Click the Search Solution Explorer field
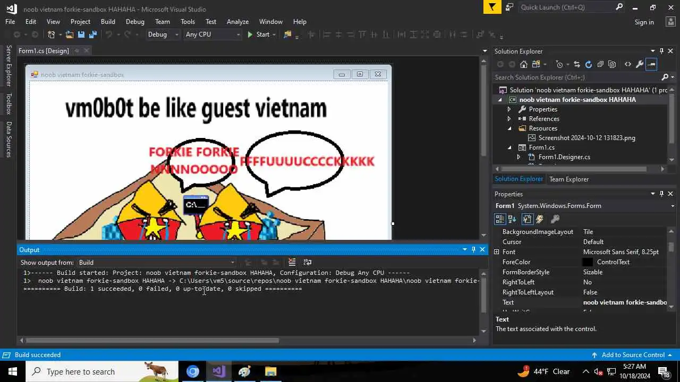Viewport: 680px width, 382px height. 576,77
